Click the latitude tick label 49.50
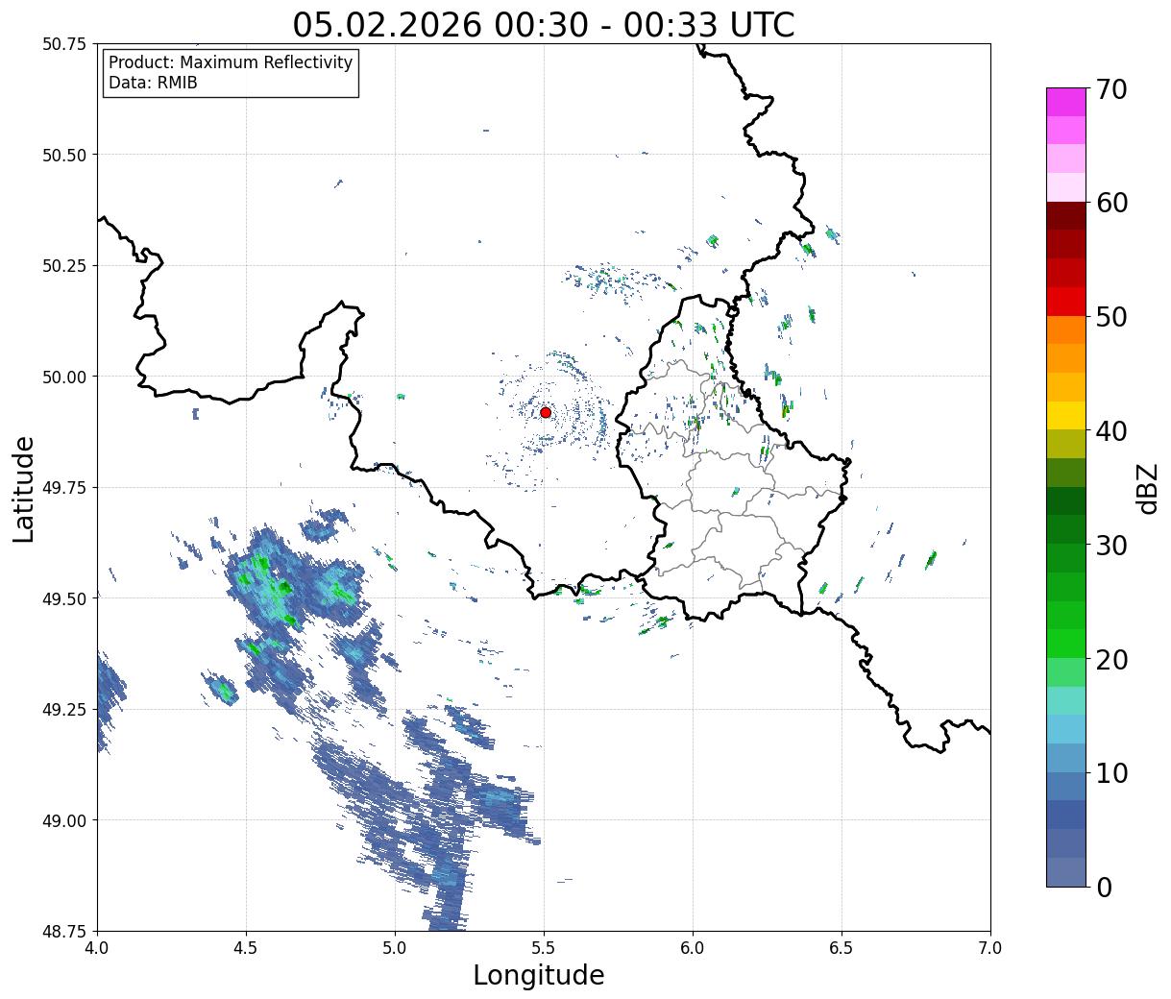Viewport: 1171px width, 999px height. (63, 598)
